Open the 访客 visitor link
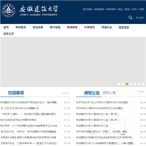Image resolution: width=146 pixels, height=146 pixels. coord(142,9)
